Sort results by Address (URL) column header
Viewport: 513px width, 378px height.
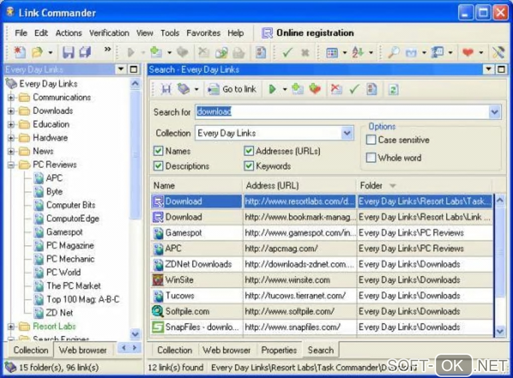(x=299, y=186)
